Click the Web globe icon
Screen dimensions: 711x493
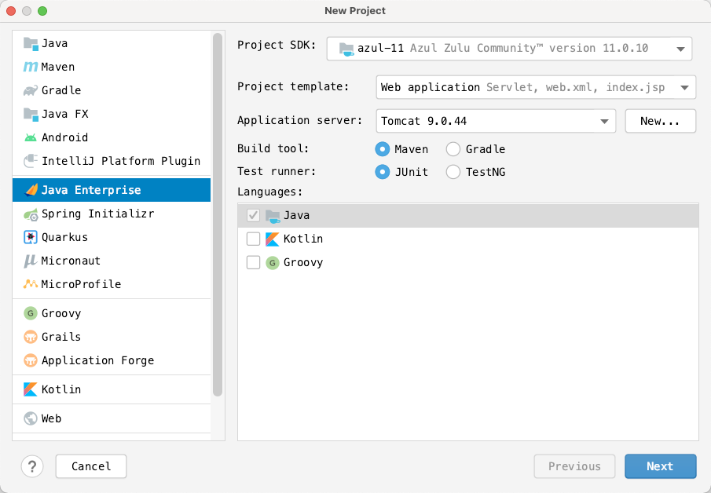31,418
